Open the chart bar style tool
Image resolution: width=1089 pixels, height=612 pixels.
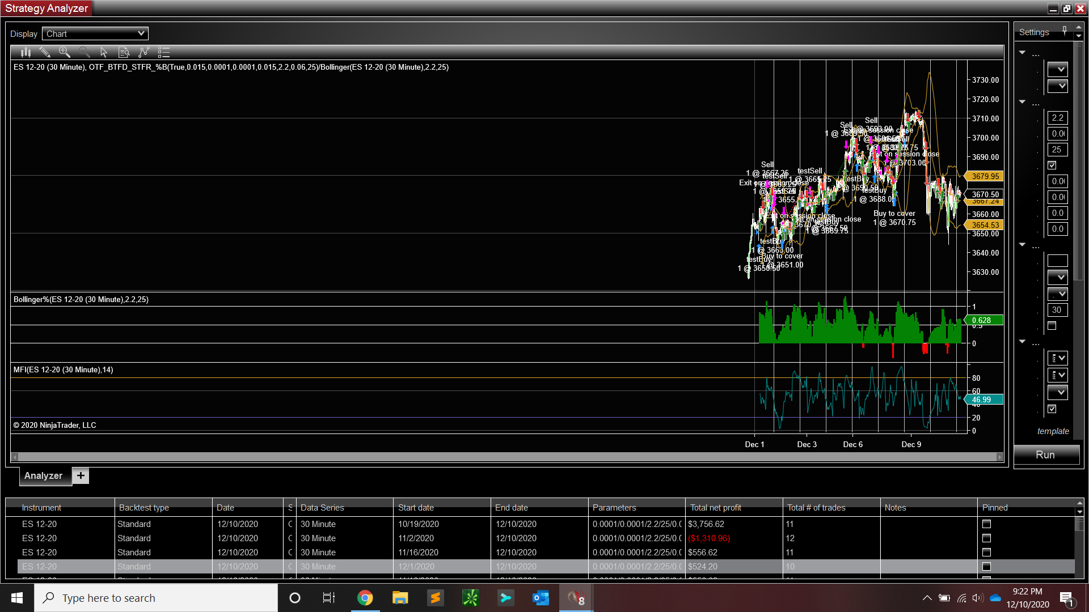pos(26,52)
